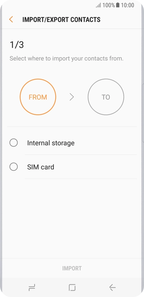144x297 pixels.
Task: Tap the IMPORT button
Action: tap(72, 268)
